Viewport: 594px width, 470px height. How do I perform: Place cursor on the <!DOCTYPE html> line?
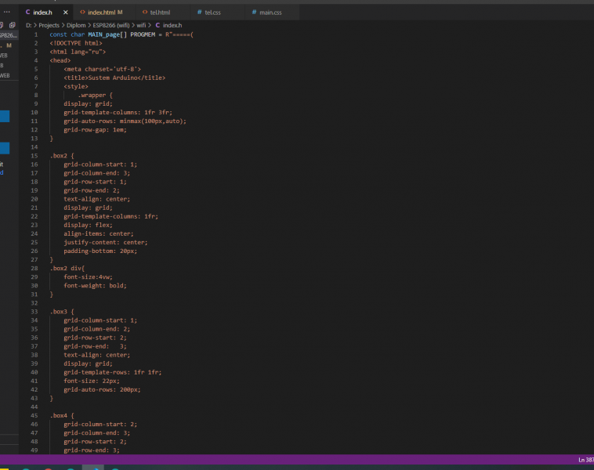click(76, 43)
